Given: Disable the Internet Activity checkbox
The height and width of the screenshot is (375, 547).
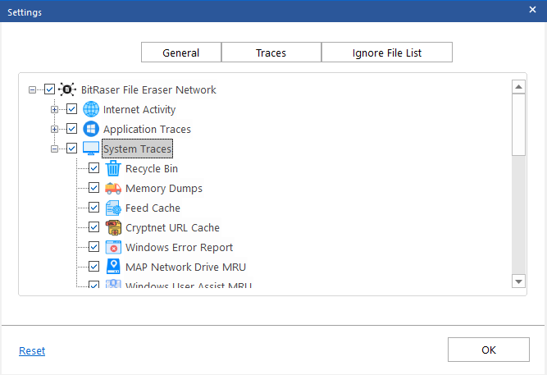Looking at the screenshot, I should [x=72, y=109].
